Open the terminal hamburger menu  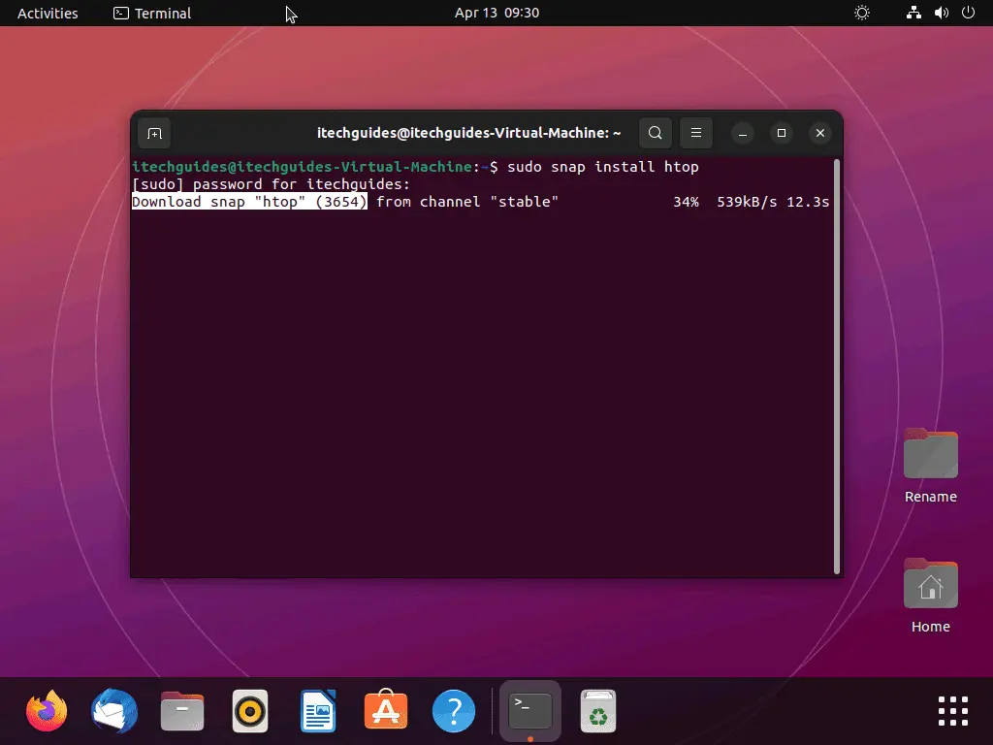coord(695,133)
